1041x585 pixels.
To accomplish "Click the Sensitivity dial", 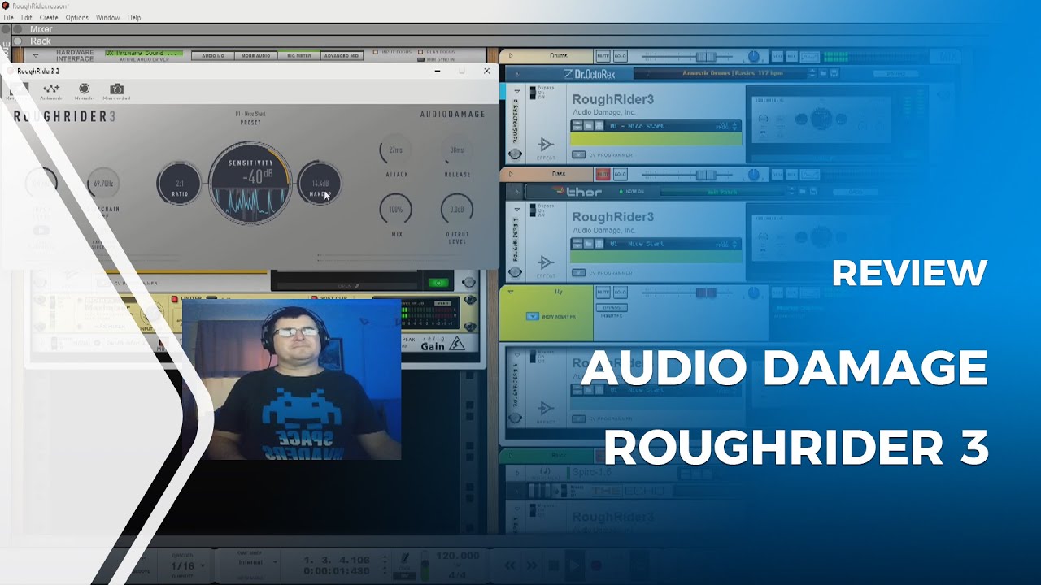I will [x=250, y=183].
